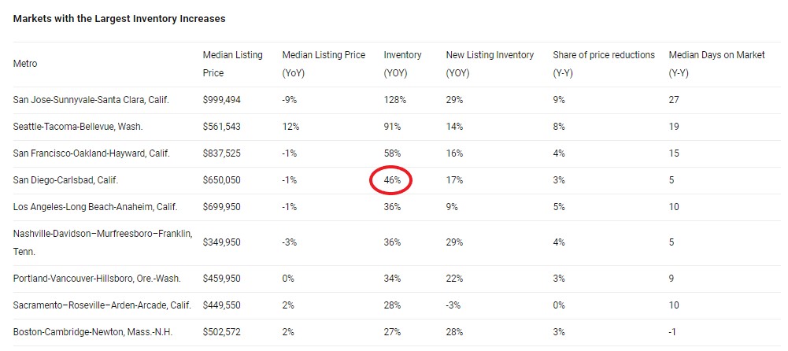Click the Markets with the Largest Inventory Increases title
Image resolution: width=788 pixels, height=351 pixels.
(119, 19)
